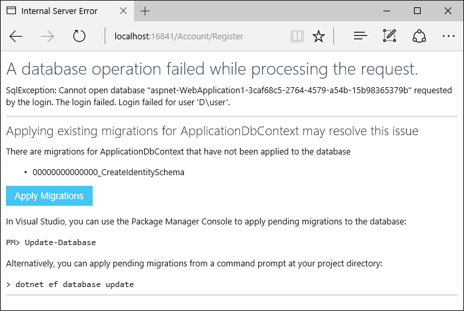Screen dimensions: 464x311
Task: Click the 00000000000000_CreateIdentitySchema migration item
Action: (x=108, y=172)
